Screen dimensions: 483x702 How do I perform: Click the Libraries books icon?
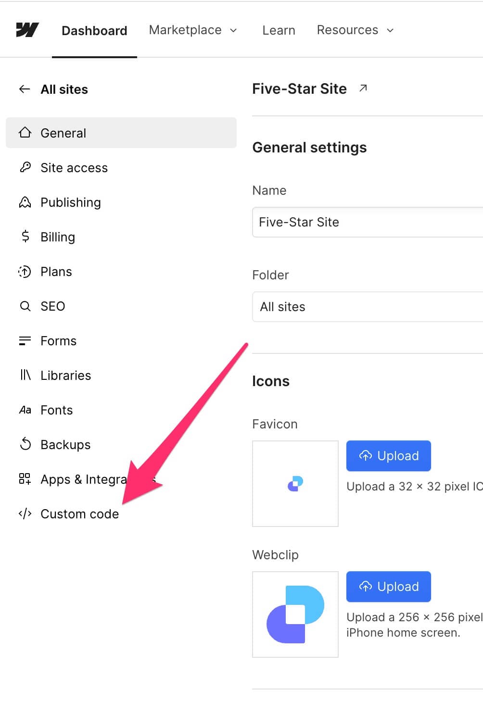[25, 375]
